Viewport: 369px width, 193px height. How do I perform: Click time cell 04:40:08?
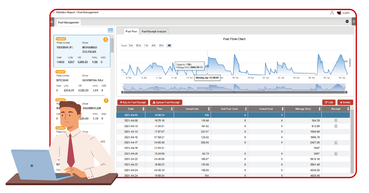point(159,159)
